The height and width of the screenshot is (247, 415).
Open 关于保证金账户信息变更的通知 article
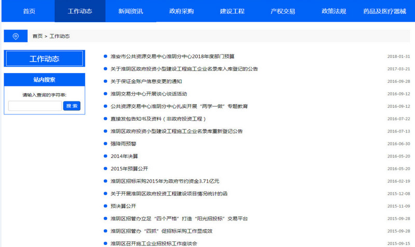146,81
